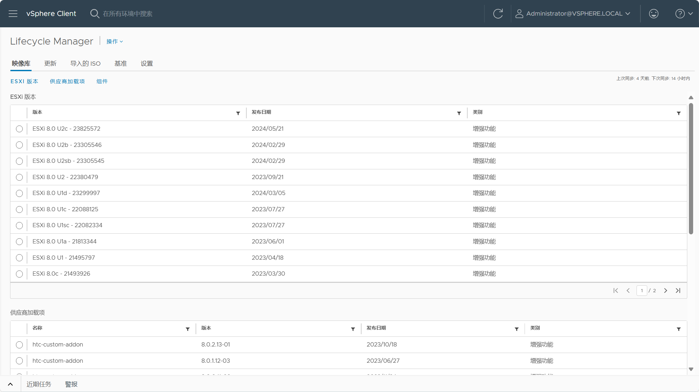Screen dimensions: 699x392
Task: Switch to 导入的 ISO tab
Action: pos(86,63)
